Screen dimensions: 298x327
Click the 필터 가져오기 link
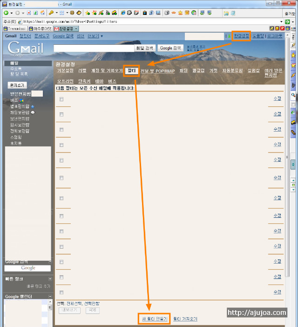(185, 319)
